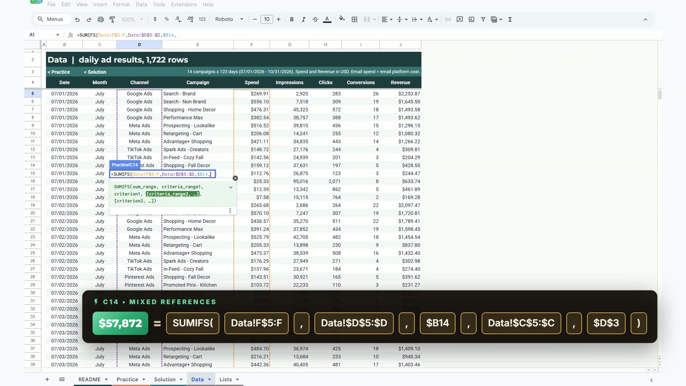Select the Paint format tool
Image resolution: width=686 pixels, height=386 pixels.
[x=112, y=19]
